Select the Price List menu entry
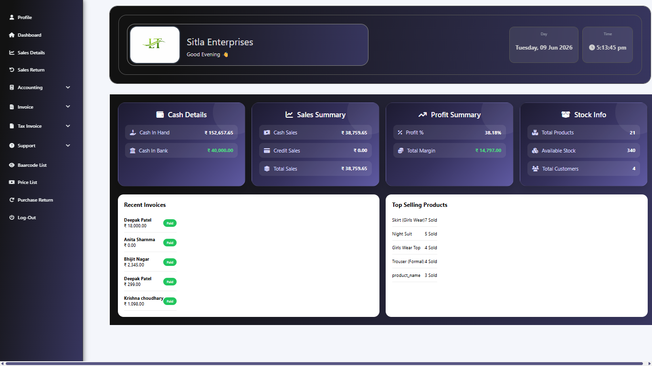This screenshot has height=366, width=652. [27, 182]
